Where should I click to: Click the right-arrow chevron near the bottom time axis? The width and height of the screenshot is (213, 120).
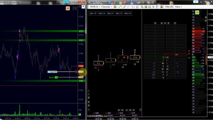[x=140, y=110]
